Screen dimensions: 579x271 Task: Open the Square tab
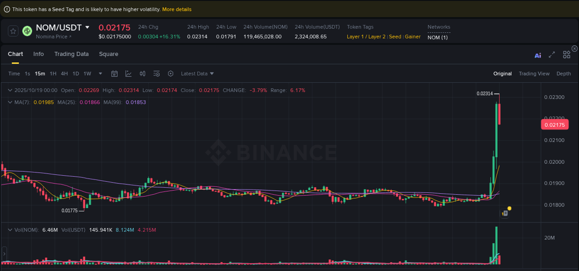(x=108, y=54)
